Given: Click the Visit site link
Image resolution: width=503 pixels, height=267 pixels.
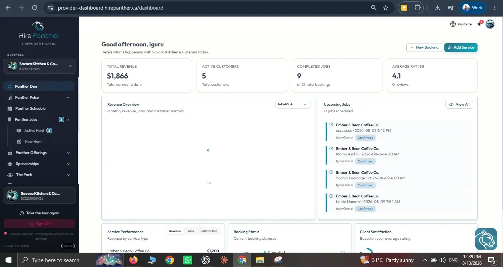Looking at the screenshot, I should tap(461, 24).
